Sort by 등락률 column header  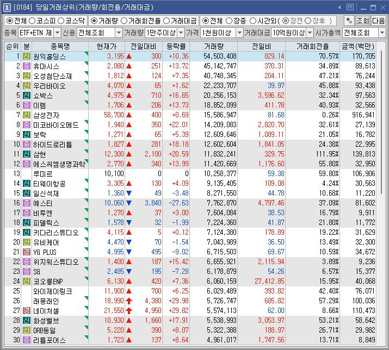pos(176,46)
